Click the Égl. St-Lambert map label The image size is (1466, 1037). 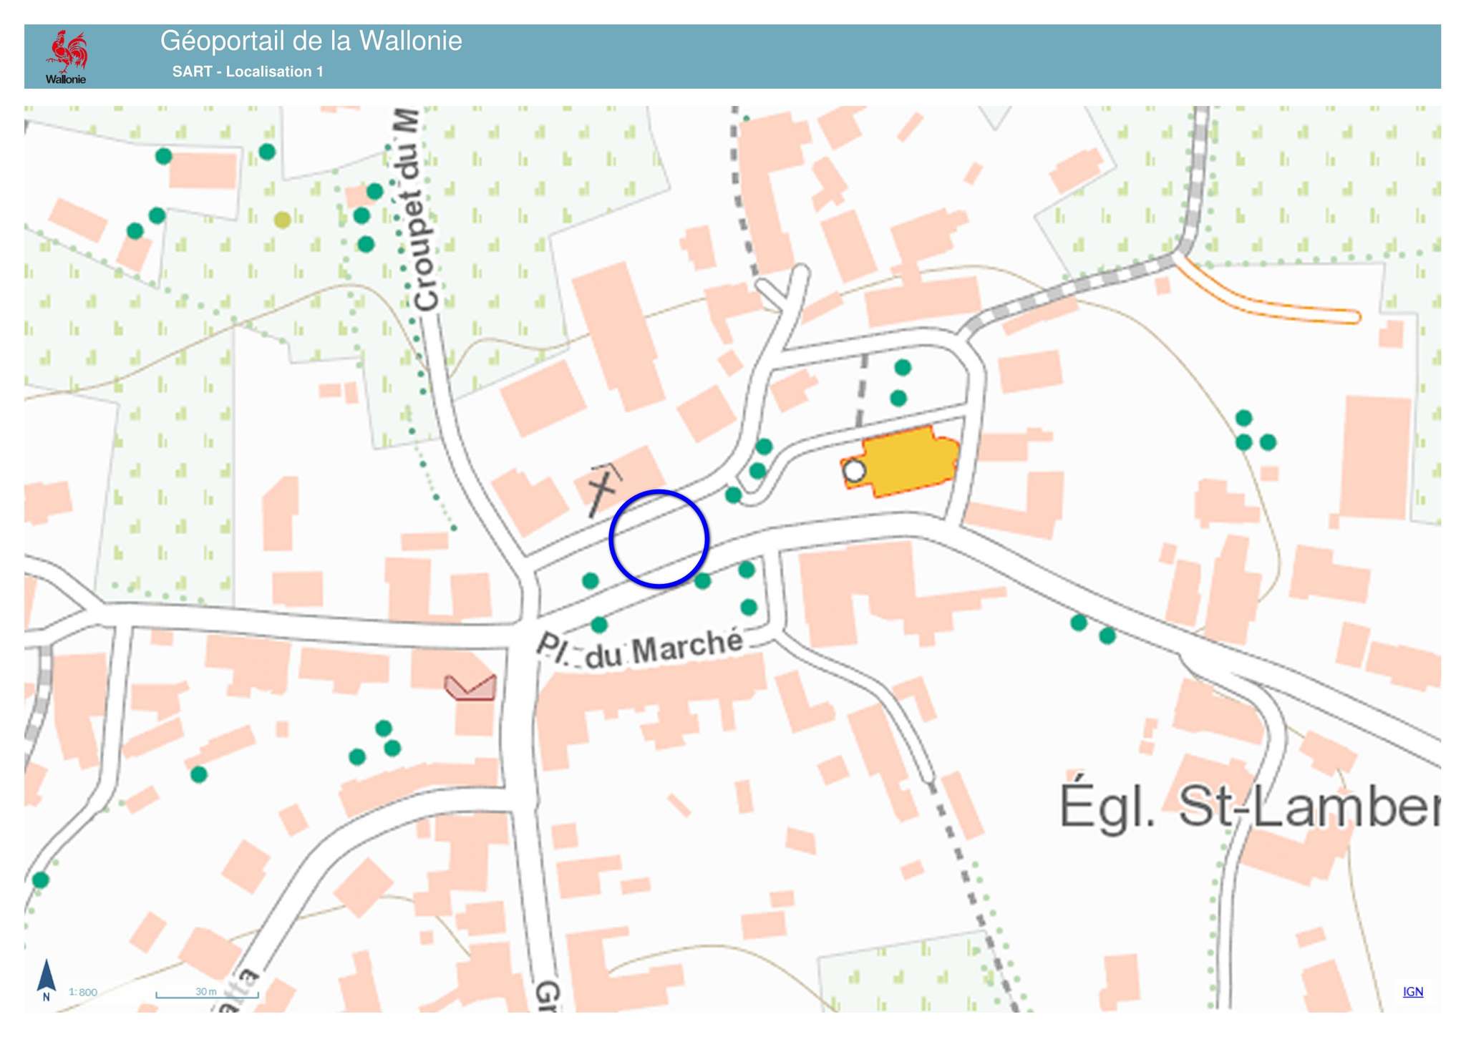[x=1248, y=807]
